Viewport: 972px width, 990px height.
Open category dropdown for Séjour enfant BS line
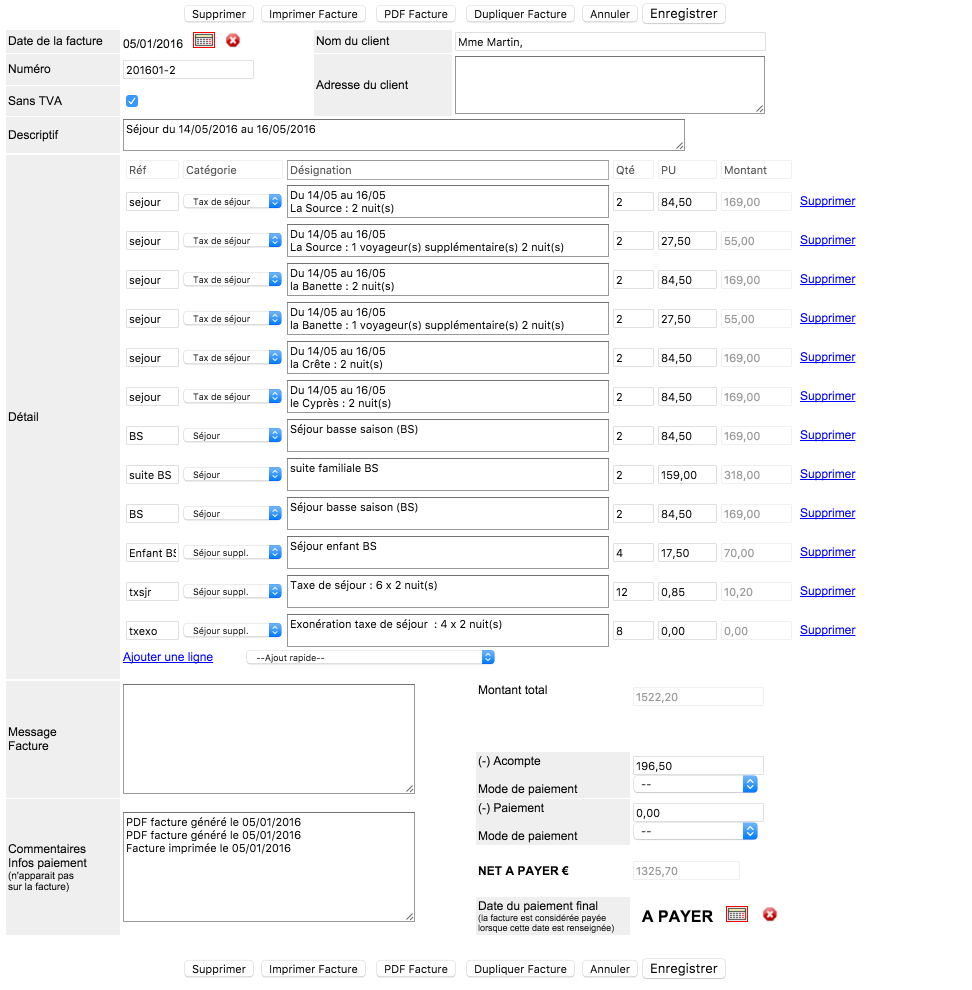(x=232, y=553)
